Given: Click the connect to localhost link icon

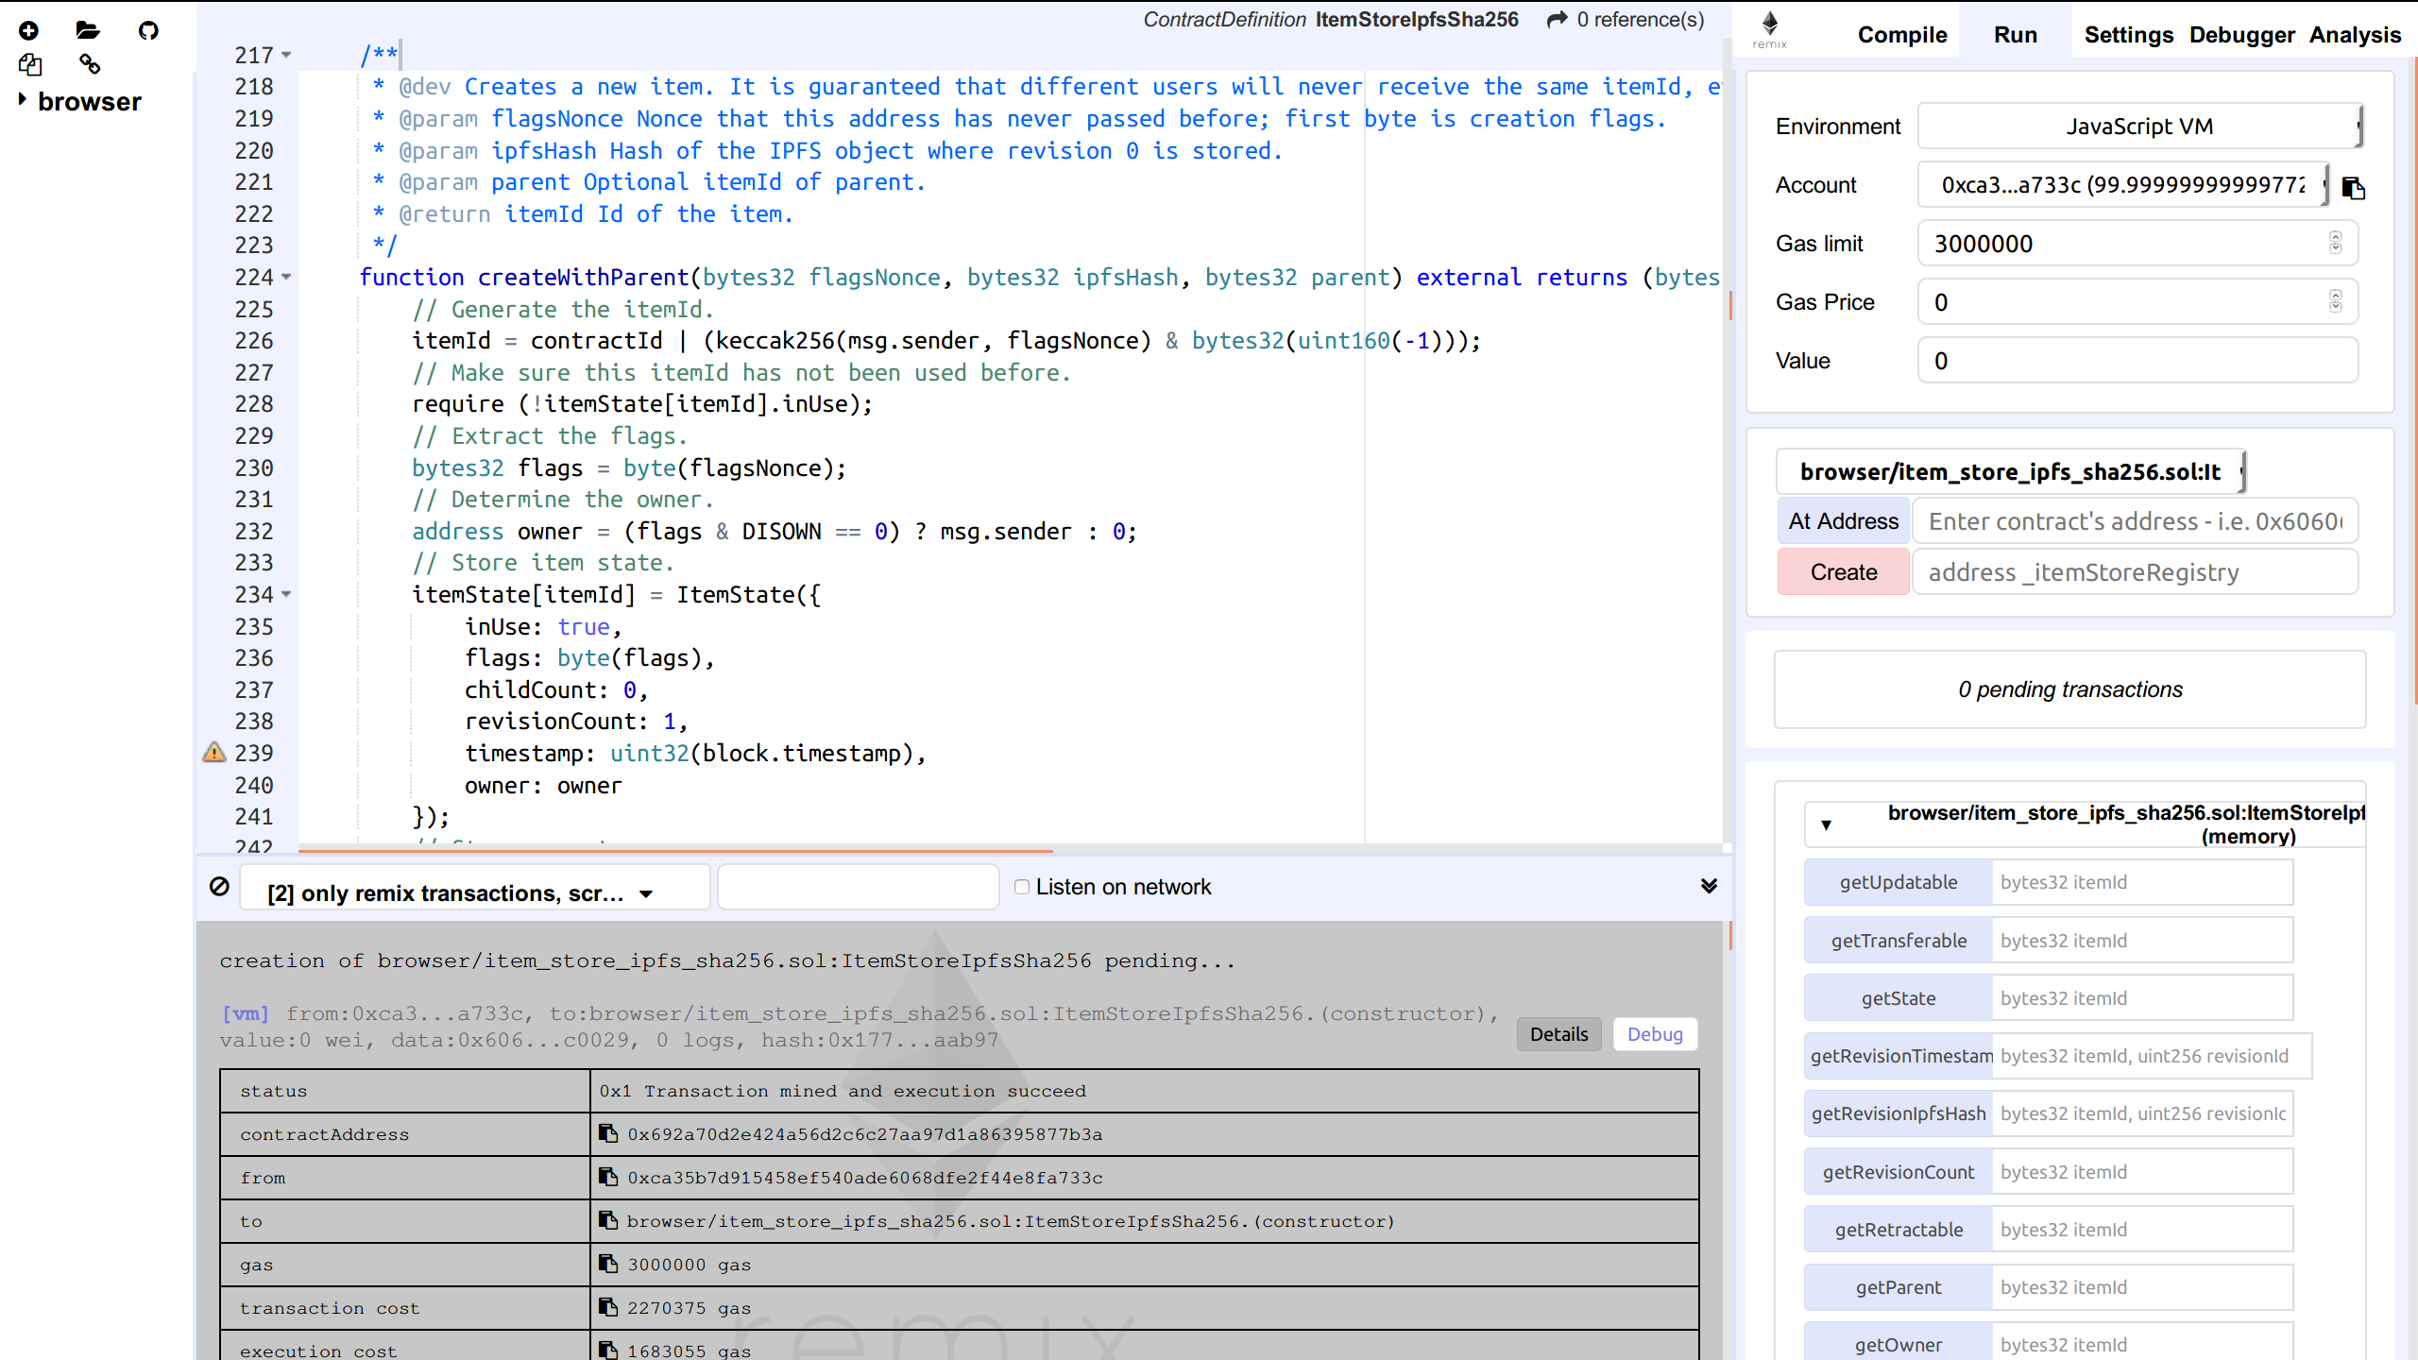Looking at the screenshot, I should pyautogui.click(x=90, y=64).
